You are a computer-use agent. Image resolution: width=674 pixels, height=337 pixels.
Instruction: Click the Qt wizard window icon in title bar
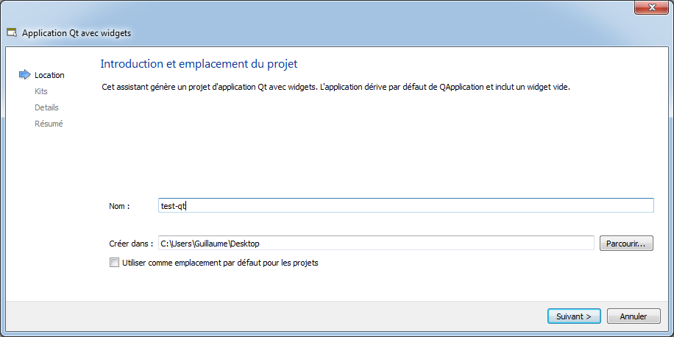tap(12, 33)
